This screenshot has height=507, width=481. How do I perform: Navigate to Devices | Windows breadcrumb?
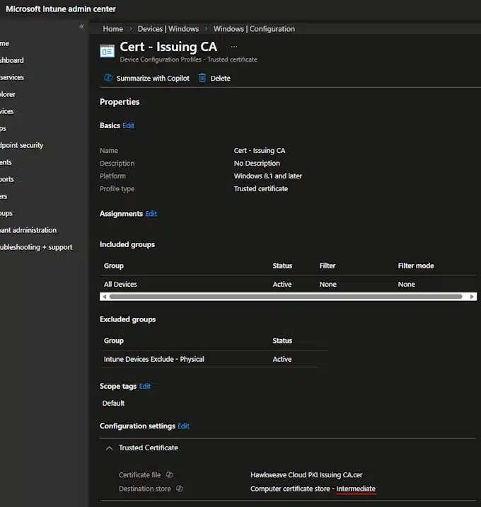(168, 29)
